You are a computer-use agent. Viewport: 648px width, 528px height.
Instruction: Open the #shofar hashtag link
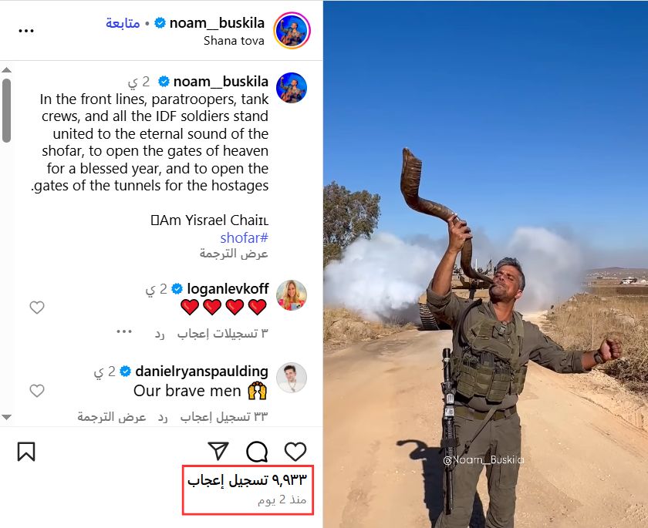pos(245,237)
